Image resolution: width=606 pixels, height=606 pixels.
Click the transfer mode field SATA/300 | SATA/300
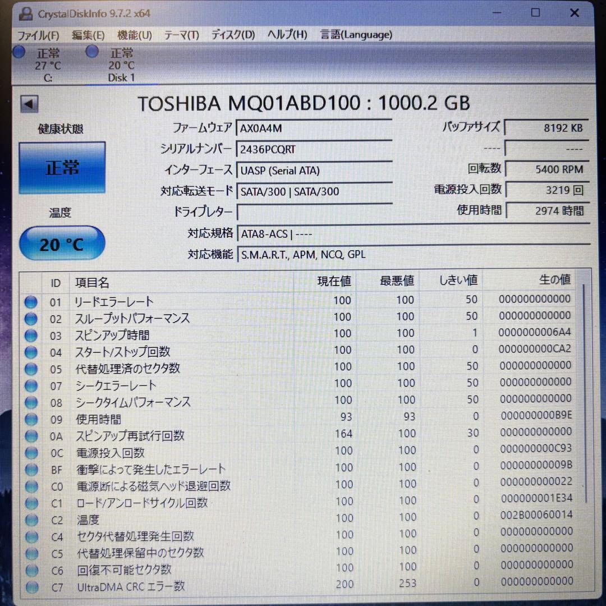[314, 191]
